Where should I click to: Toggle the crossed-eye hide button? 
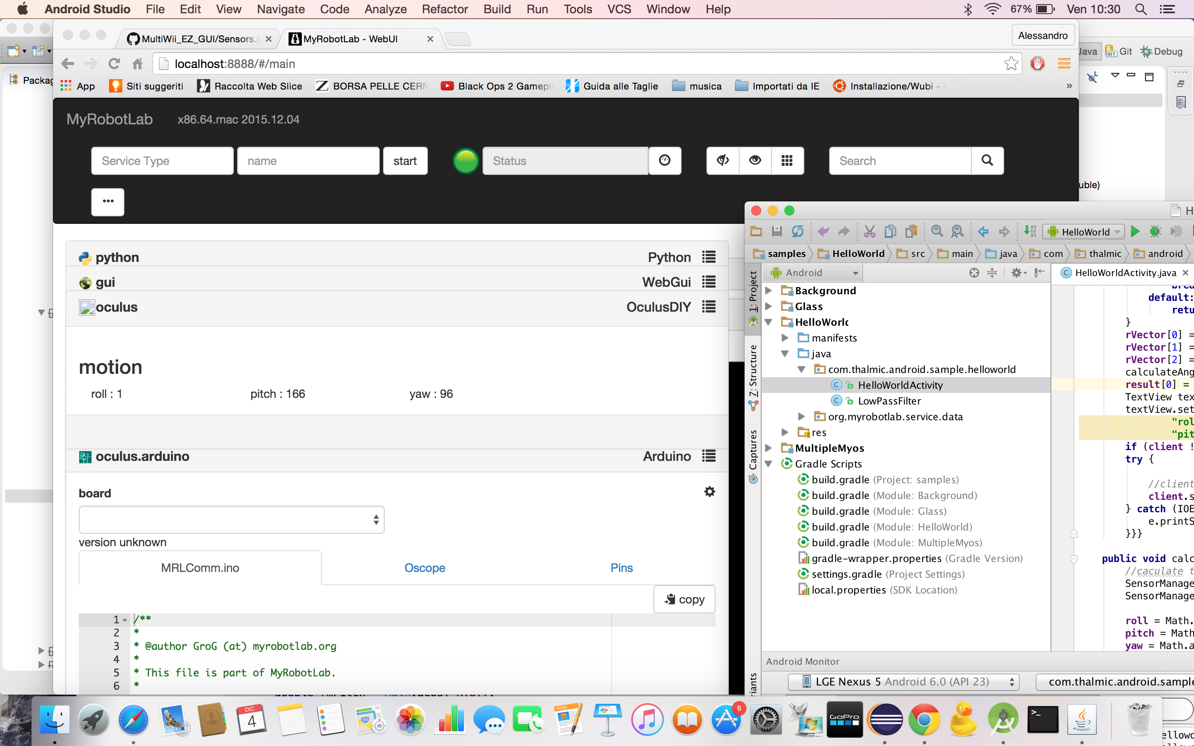tap(723, 160)
